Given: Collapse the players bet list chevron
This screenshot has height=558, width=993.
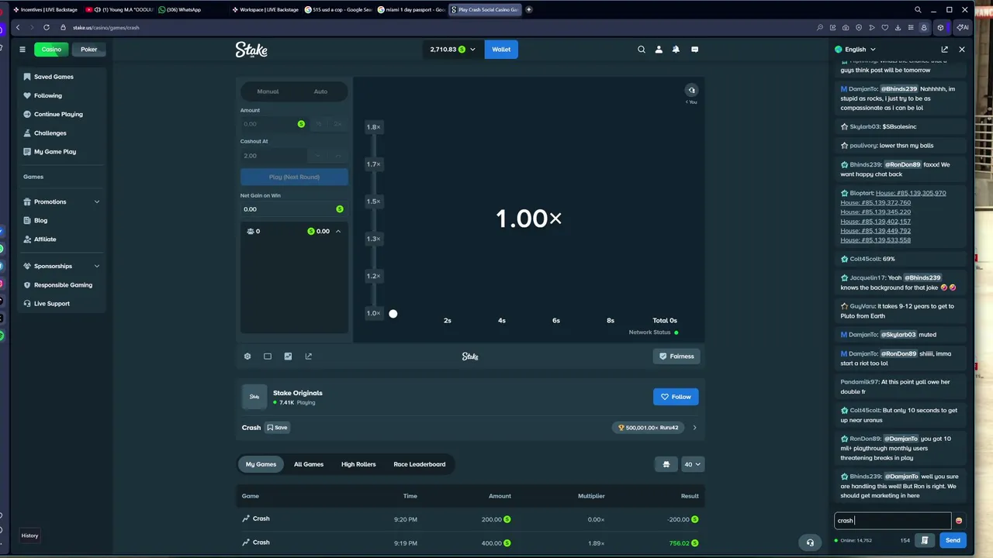Looking at the screenshot, I should [x=338, y=231].
